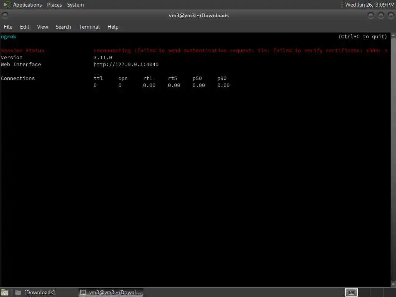Click the rt5 column header
Screen dimensions: 396x297
172,78
